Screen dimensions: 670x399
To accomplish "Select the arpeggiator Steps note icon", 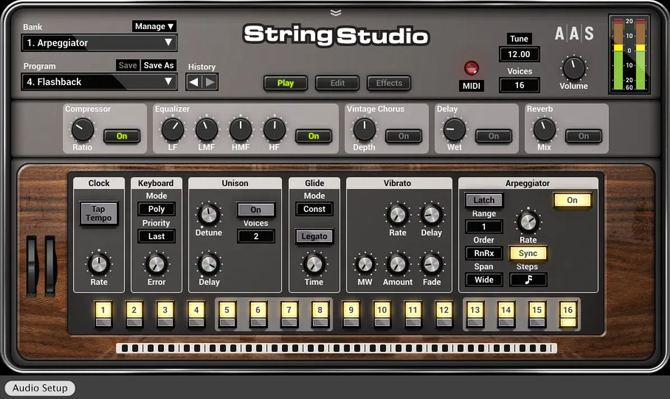I will (528, 280).
